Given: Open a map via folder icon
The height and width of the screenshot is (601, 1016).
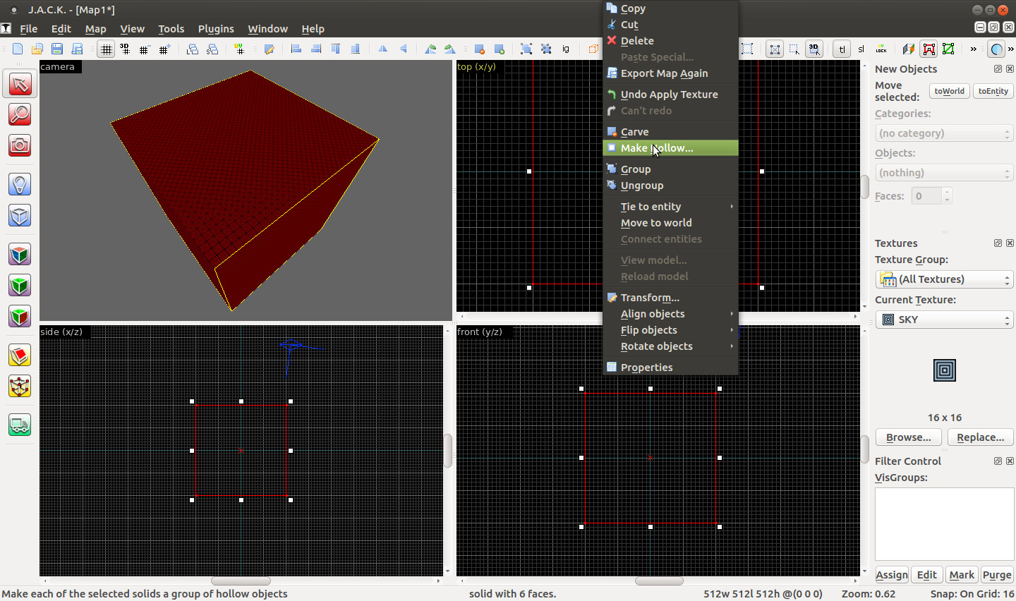Looking at the screenshot, I should pos(37,49).
